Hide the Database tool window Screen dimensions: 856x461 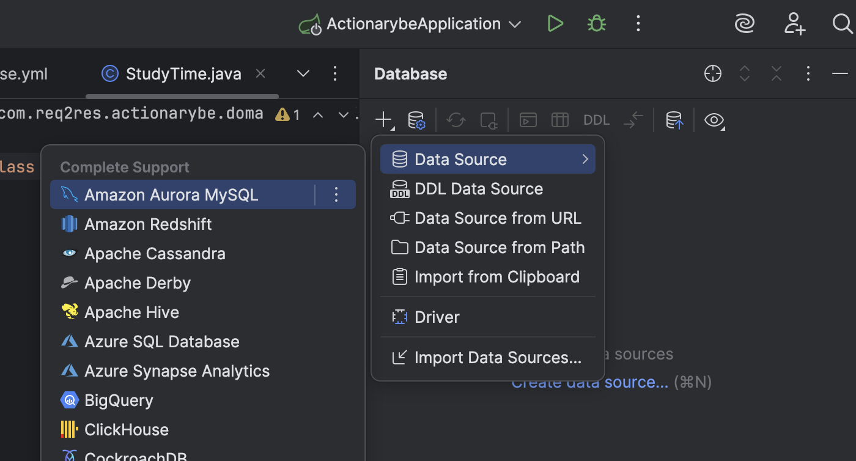[840, 74]
